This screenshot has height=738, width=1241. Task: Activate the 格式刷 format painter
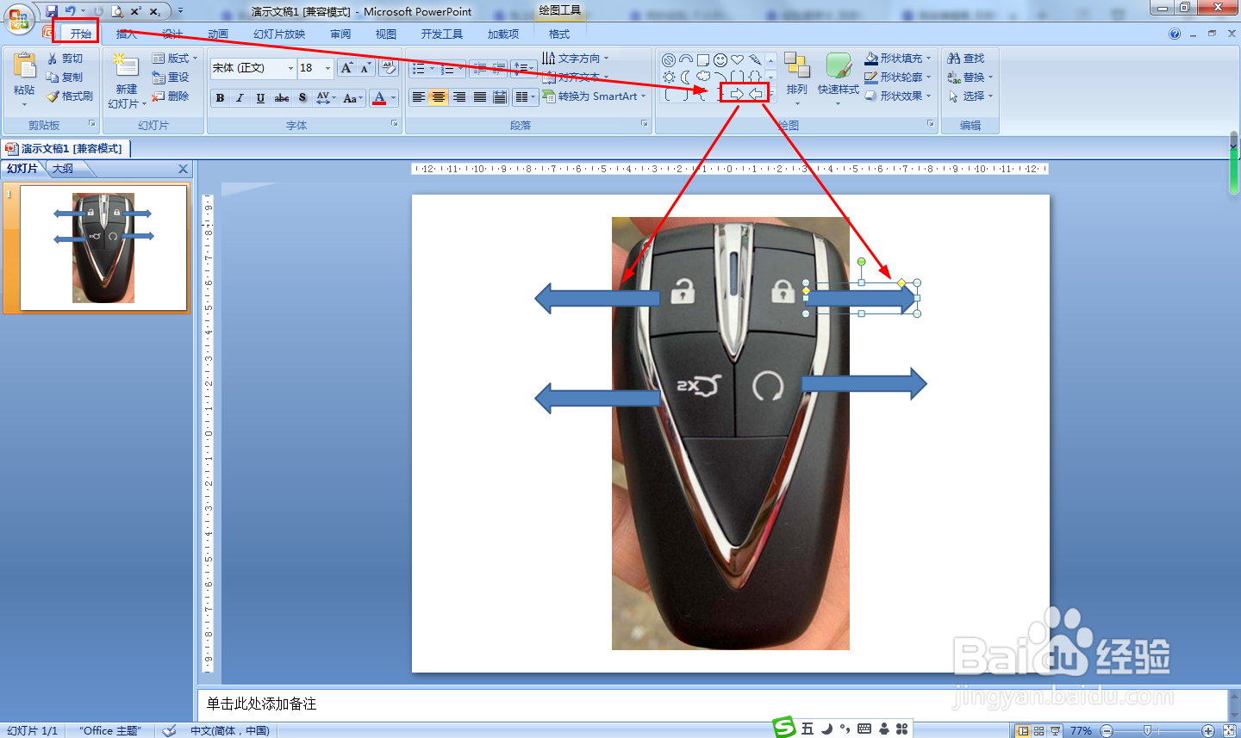point(70,96)
